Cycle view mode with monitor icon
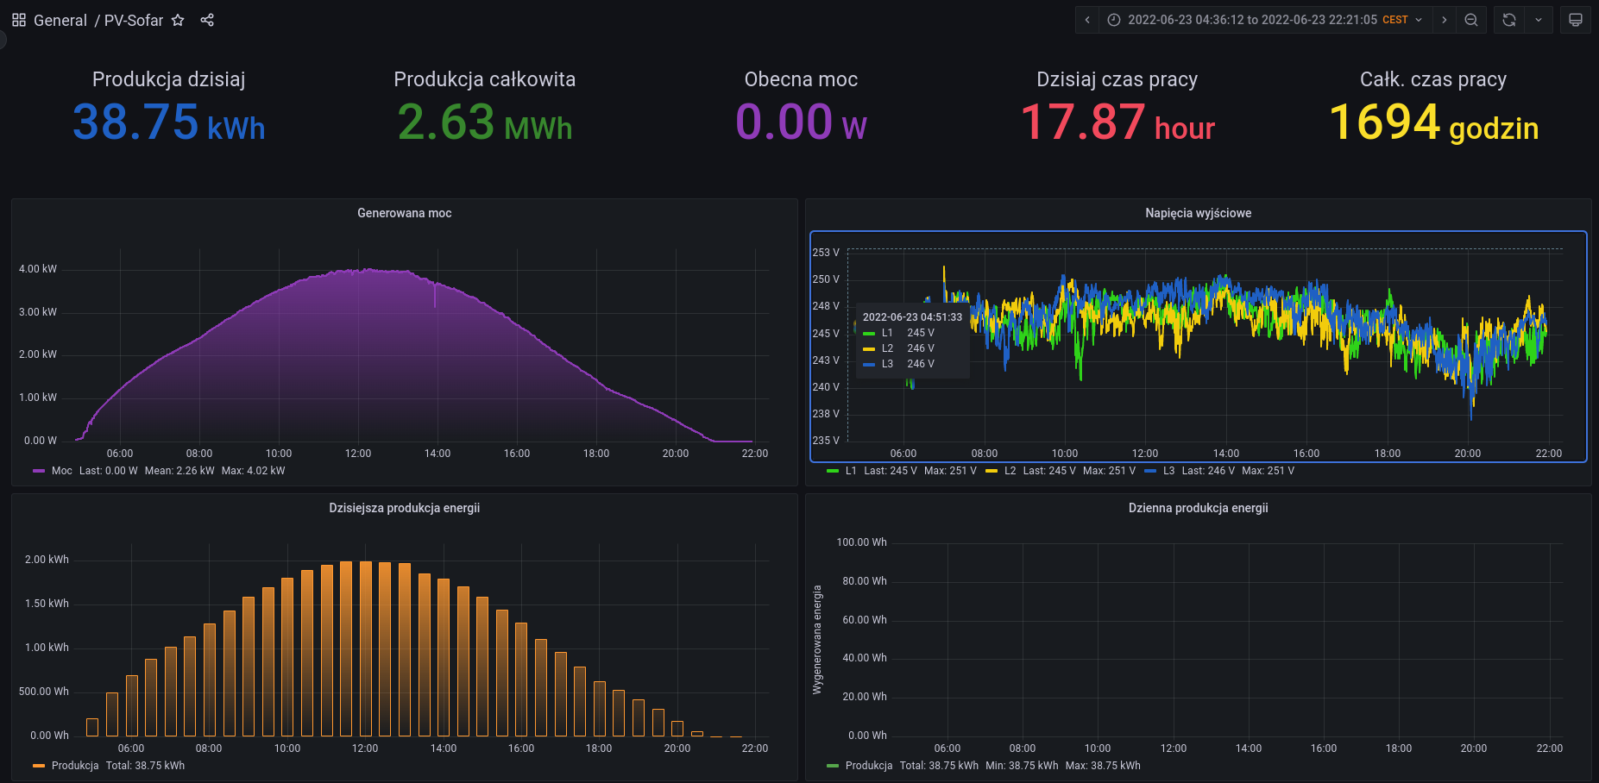1599x783 pixels. (x=1576, y=20)
